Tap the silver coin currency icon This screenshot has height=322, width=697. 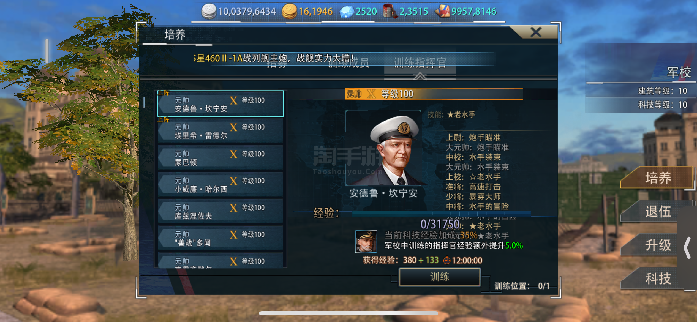pyautogui.click(x=209, y=11)
